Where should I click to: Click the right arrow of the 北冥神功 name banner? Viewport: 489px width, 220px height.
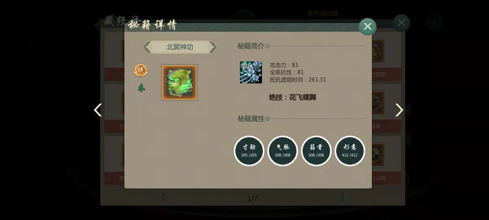(x=212, y=47)
